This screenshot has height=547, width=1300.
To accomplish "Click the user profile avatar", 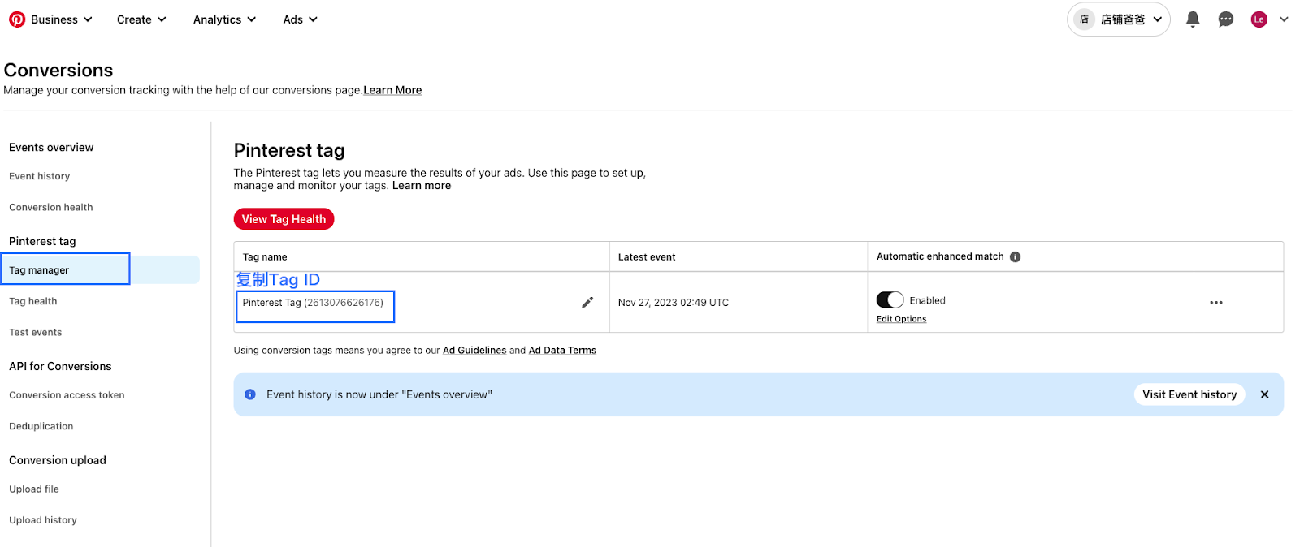I will coord(1259,19).
